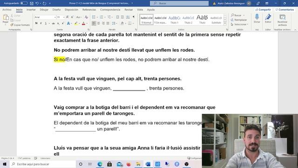Switch to the Diseño tab

(x=56, y=9)
